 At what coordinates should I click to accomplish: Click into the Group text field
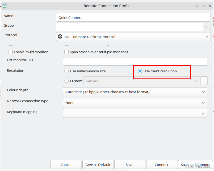pos(129,27)
